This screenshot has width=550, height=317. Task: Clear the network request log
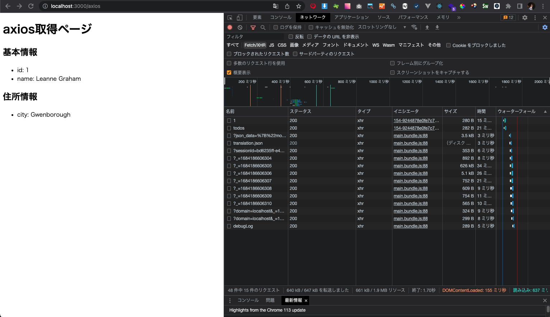coord(240,27)
